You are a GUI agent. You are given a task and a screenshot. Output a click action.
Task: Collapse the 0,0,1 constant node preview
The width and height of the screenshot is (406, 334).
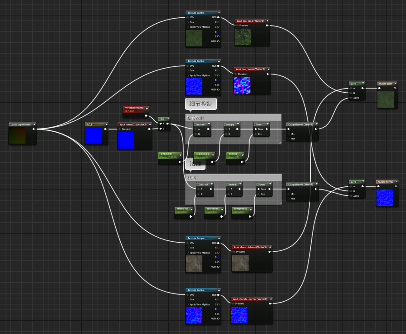pyautogui.click(x=106, y=125)
